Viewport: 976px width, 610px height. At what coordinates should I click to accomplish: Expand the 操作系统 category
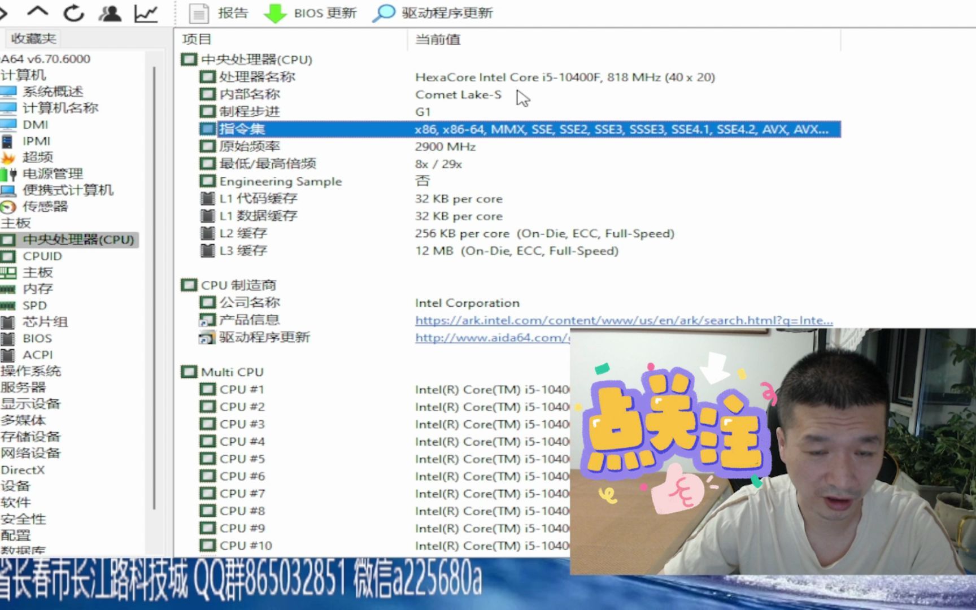[30, 371]
